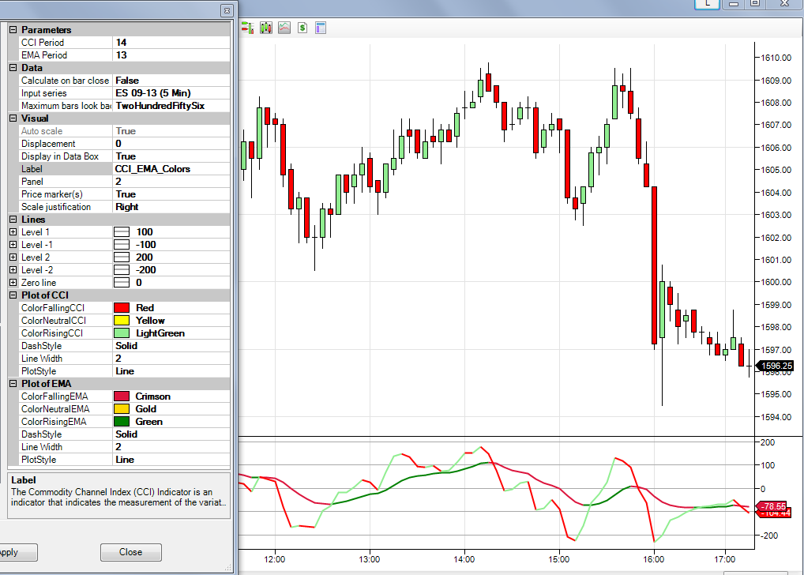This screenshot has height=575, width=804.
Task: Open the Strategies dollar-sign icon
Action: tap(302, 28)
